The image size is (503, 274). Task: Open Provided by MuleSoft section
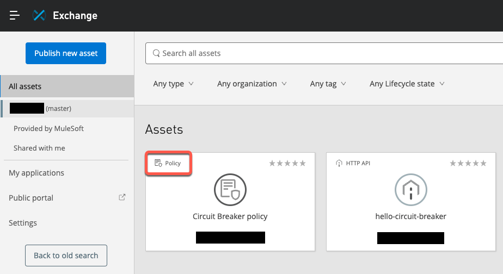pos(48,128)
